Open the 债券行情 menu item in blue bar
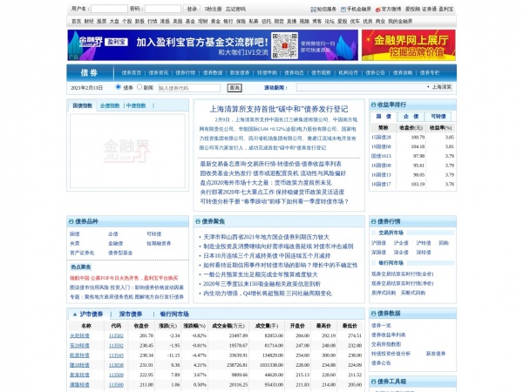The width and height of the screenshot is (523, 392). 186,72
